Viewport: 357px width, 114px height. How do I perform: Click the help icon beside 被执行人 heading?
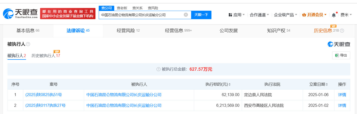pos(28,44)
